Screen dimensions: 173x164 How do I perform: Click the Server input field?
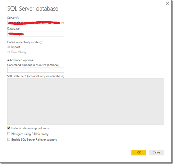click(36, 23)
